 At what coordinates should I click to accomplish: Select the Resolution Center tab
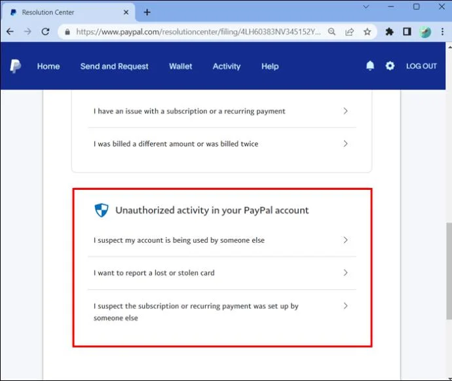point(68,12)
